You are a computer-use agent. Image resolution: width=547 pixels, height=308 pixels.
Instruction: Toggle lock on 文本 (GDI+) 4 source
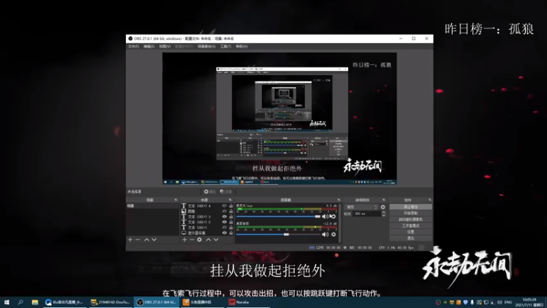click(x=230, y=206)
